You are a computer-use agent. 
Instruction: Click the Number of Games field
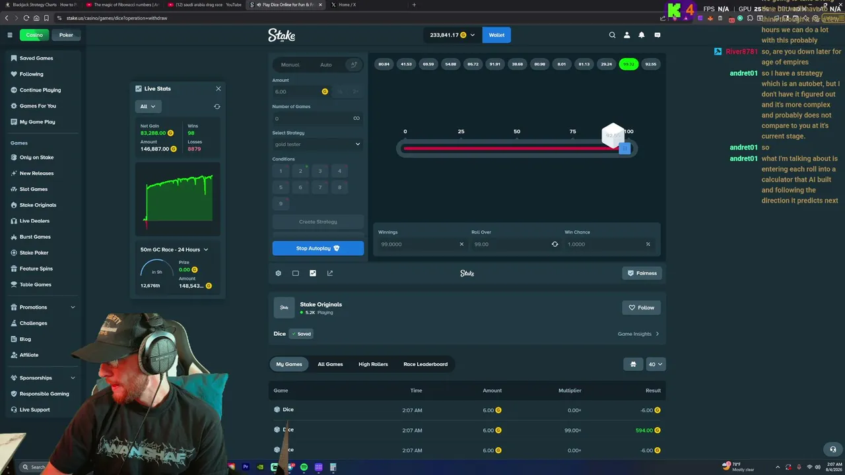pyautogui.click(x=318, y=119)
